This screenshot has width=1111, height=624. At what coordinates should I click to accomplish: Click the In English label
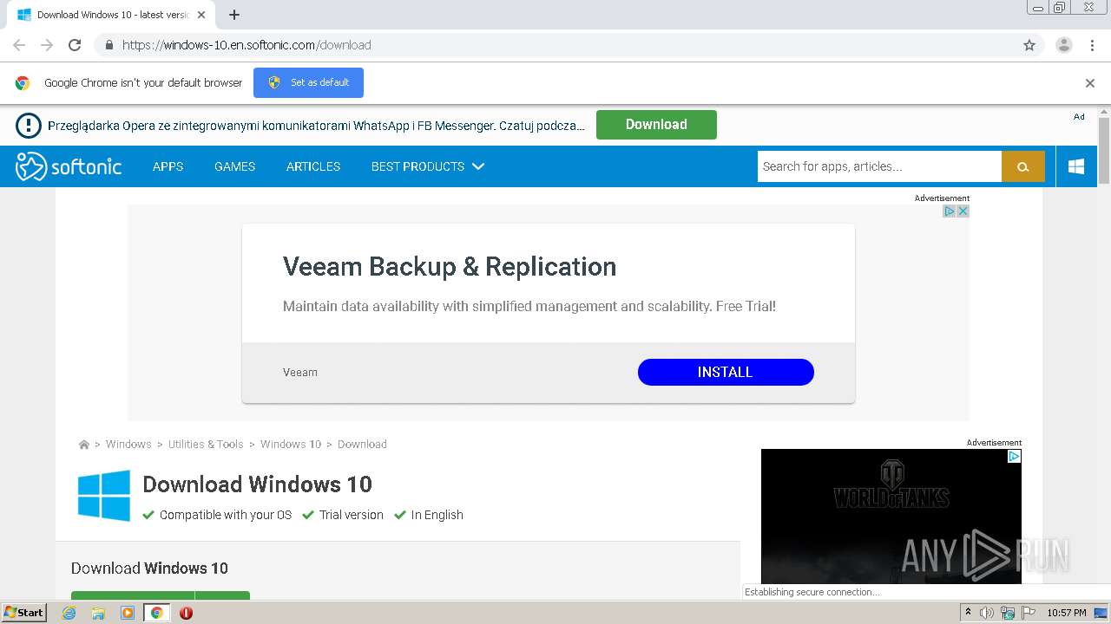pyautogui.click(x=437, y=515)
